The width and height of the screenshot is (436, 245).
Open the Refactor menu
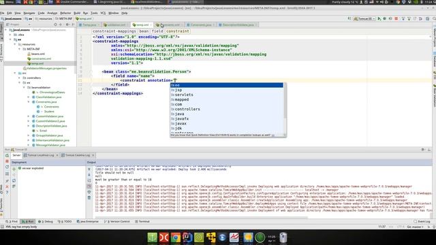click(x=65, y=13)
